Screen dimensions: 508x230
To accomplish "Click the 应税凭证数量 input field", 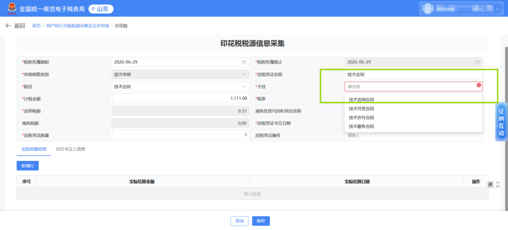I will coord(181,135).
